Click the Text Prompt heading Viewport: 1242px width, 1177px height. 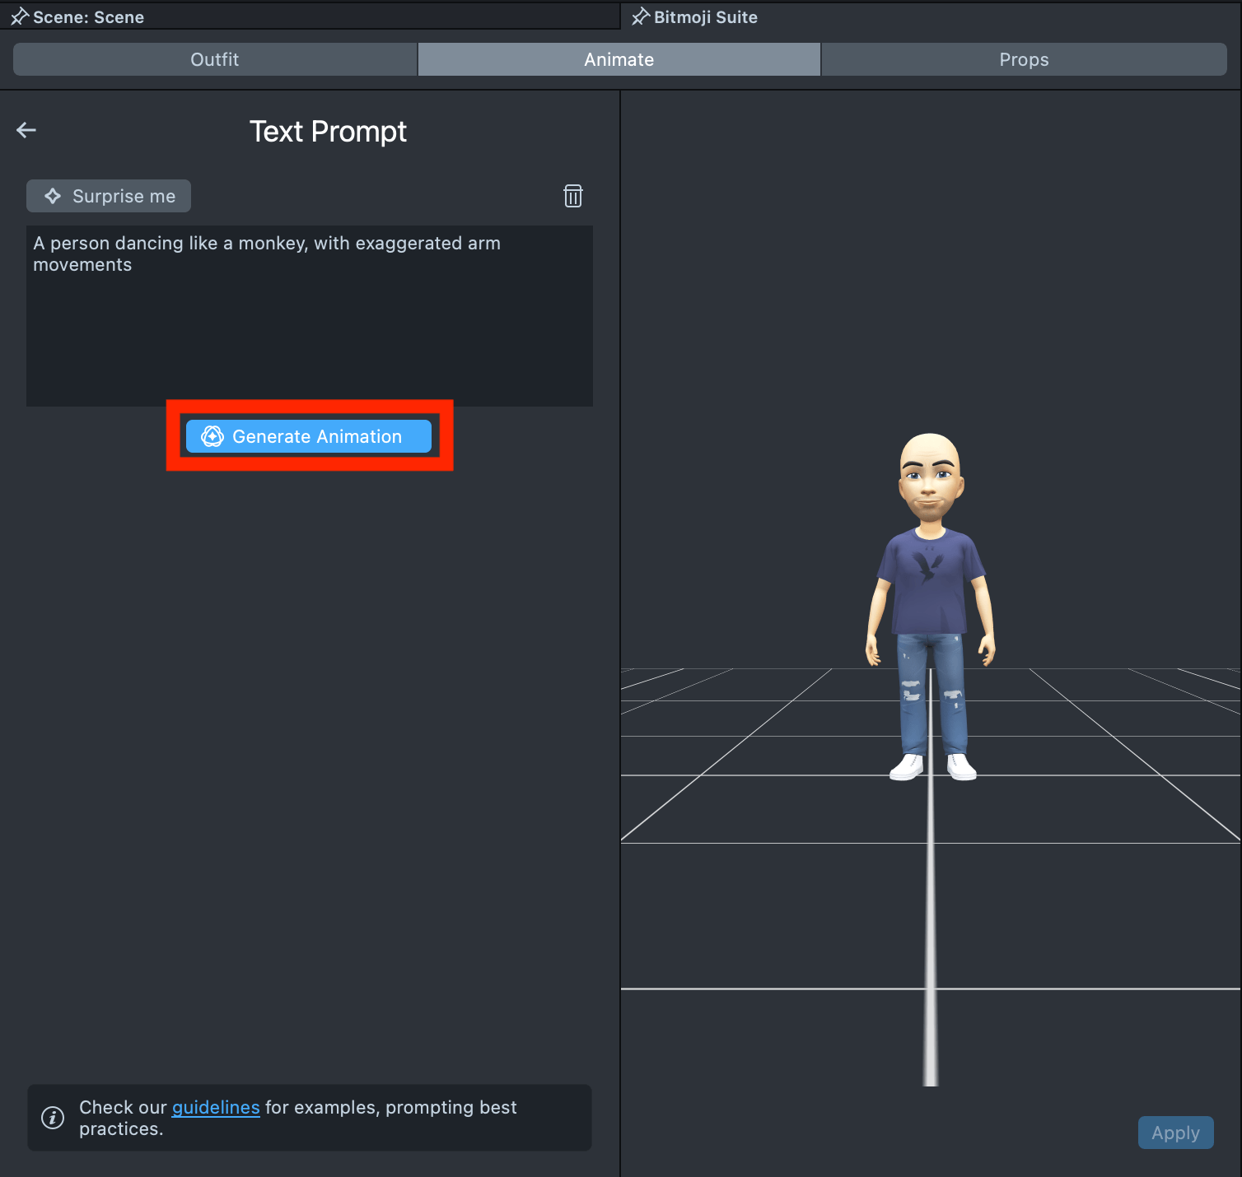328,132
